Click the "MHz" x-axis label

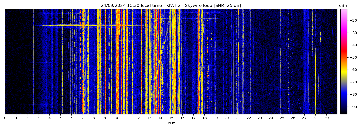pos(171,123)
